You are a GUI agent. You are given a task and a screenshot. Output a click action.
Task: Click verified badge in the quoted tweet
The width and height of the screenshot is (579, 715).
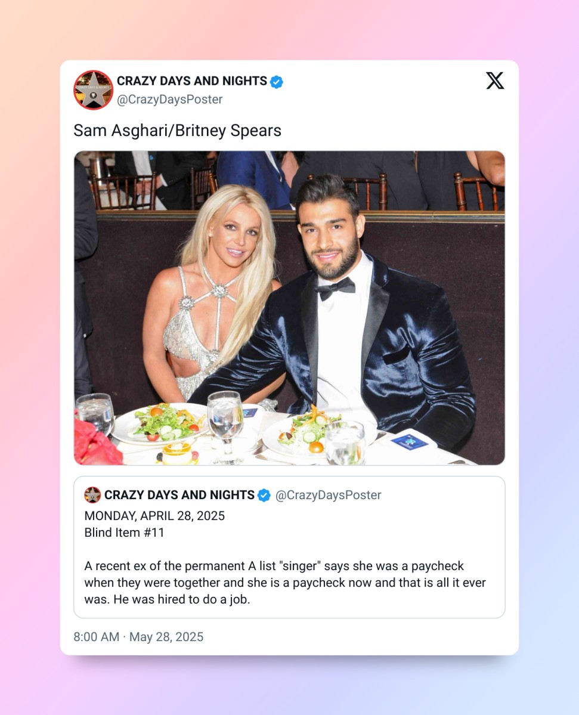point(264,495)
